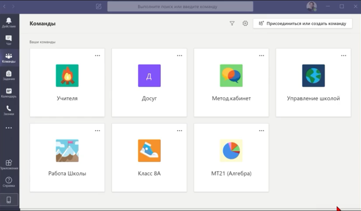Click the search or command box

[180, 6]
